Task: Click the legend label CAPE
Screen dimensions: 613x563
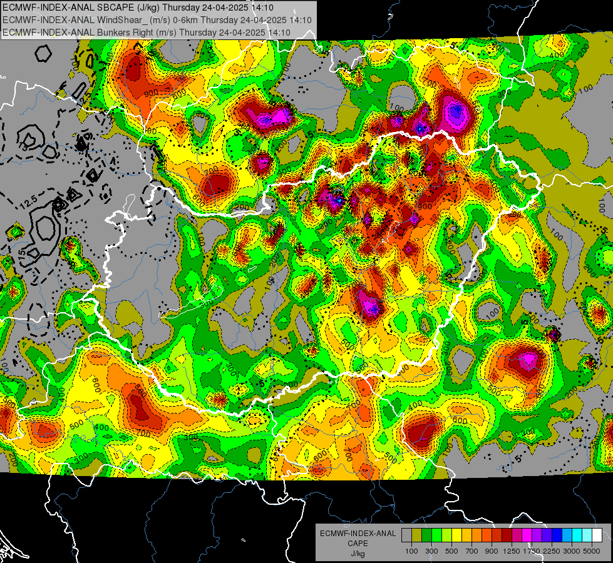Action: 358,544
